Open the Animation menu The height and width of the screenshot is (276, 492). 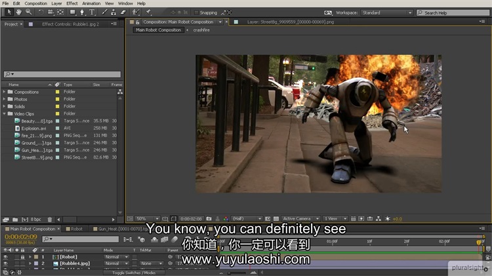tap(91, 3)
